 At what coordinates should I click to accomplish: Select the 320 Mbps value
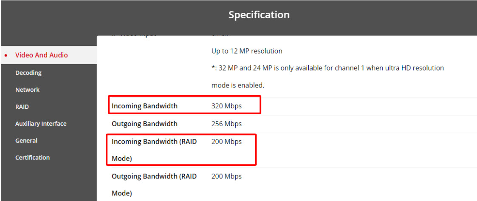pos(226,106)
